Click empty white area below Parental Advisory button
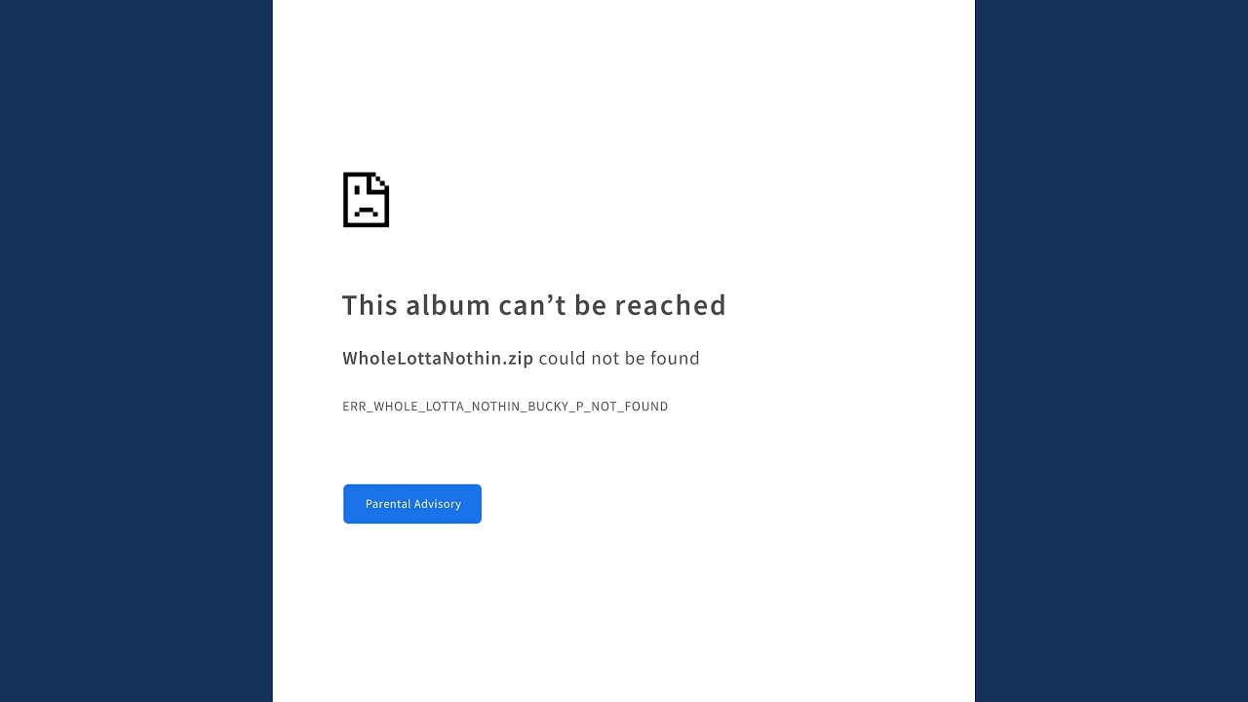The width and height of the screenshot is (1248, 702). tap(624, 614)
